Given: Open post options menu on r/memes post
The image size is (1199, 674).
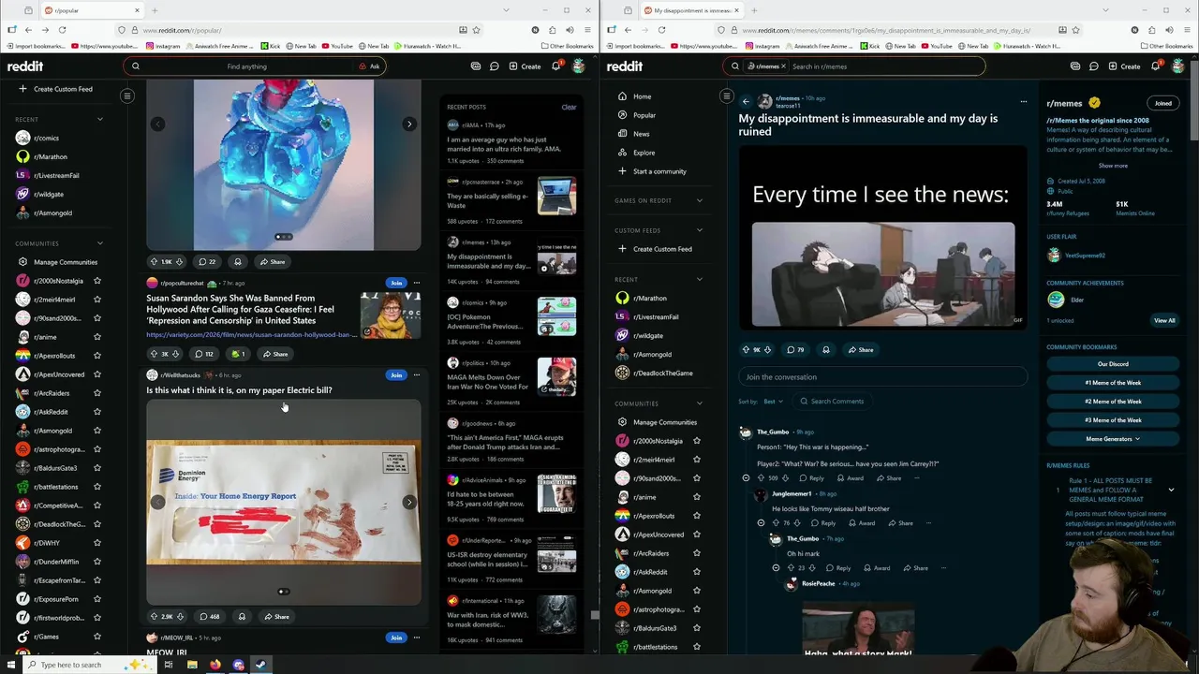Looking at the screenshot, I should [1023, 101].
